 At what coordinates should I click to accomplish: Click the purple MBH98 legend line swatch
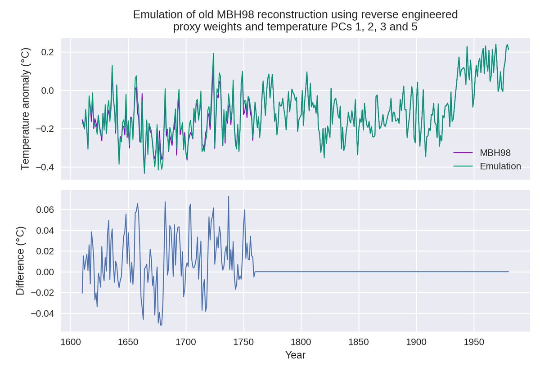tap(463, 152)
